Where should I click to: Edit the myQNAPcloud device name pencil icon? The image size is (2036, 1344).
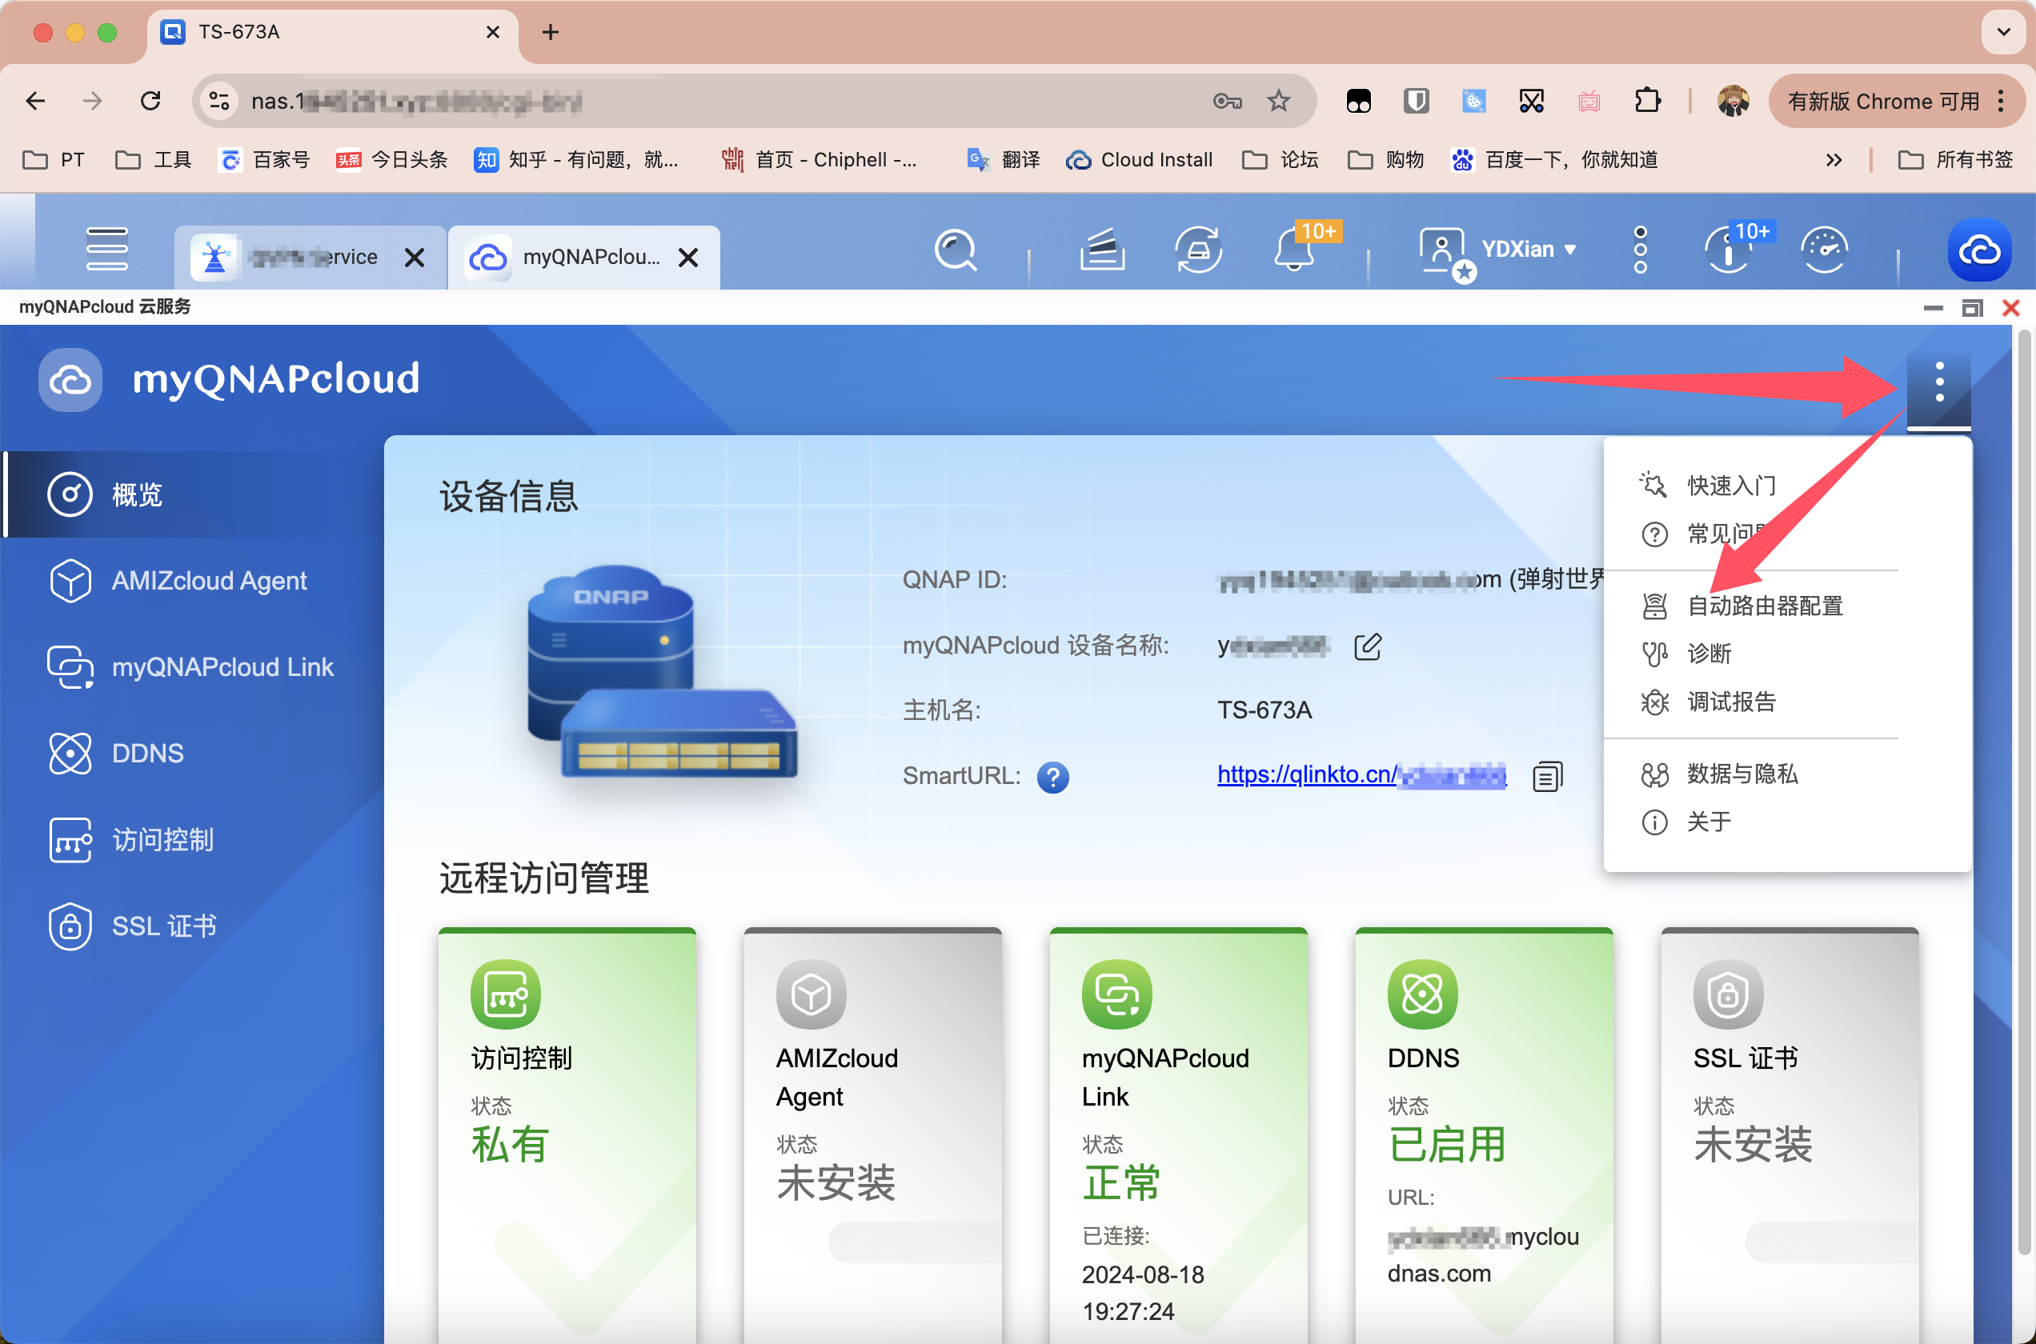click(1367, 646)
